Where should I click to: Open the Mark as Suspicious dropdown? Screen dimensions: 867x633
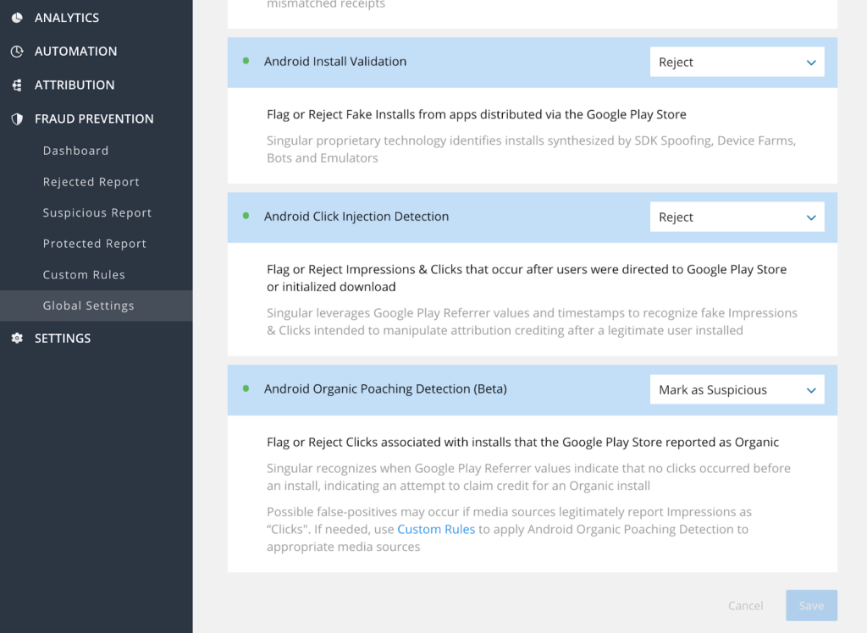tap(736, 389)
